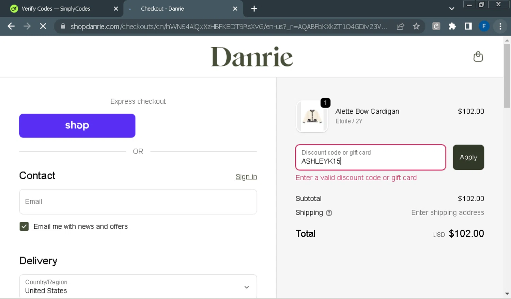Image resolution: width=511 pixels, height=299 pixels.
Task: Open a new browser tab
Action: 254,9
